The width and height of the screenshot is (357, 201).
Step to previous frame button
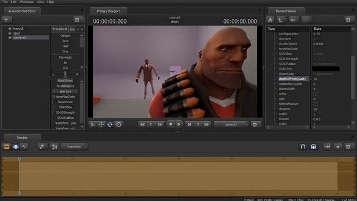point(160,125)
